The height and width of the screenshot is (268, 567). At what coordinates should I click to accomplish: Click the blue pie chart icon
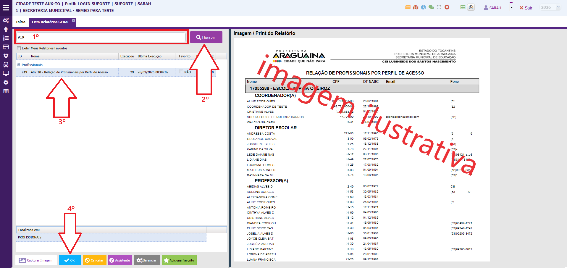423,7
